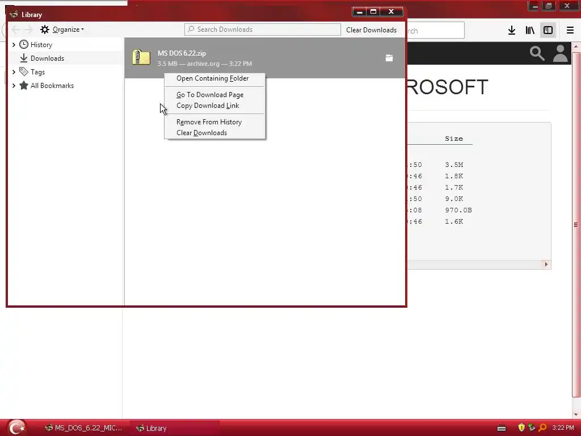Click the MS DOS 6.22.zip archive icon
Image resolution: width=581 pixels, height=436 pixels.
[x=141, y=58]
